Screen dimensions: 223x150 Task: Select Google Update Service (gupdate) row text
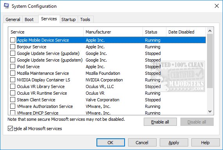[x=48, y=53]
